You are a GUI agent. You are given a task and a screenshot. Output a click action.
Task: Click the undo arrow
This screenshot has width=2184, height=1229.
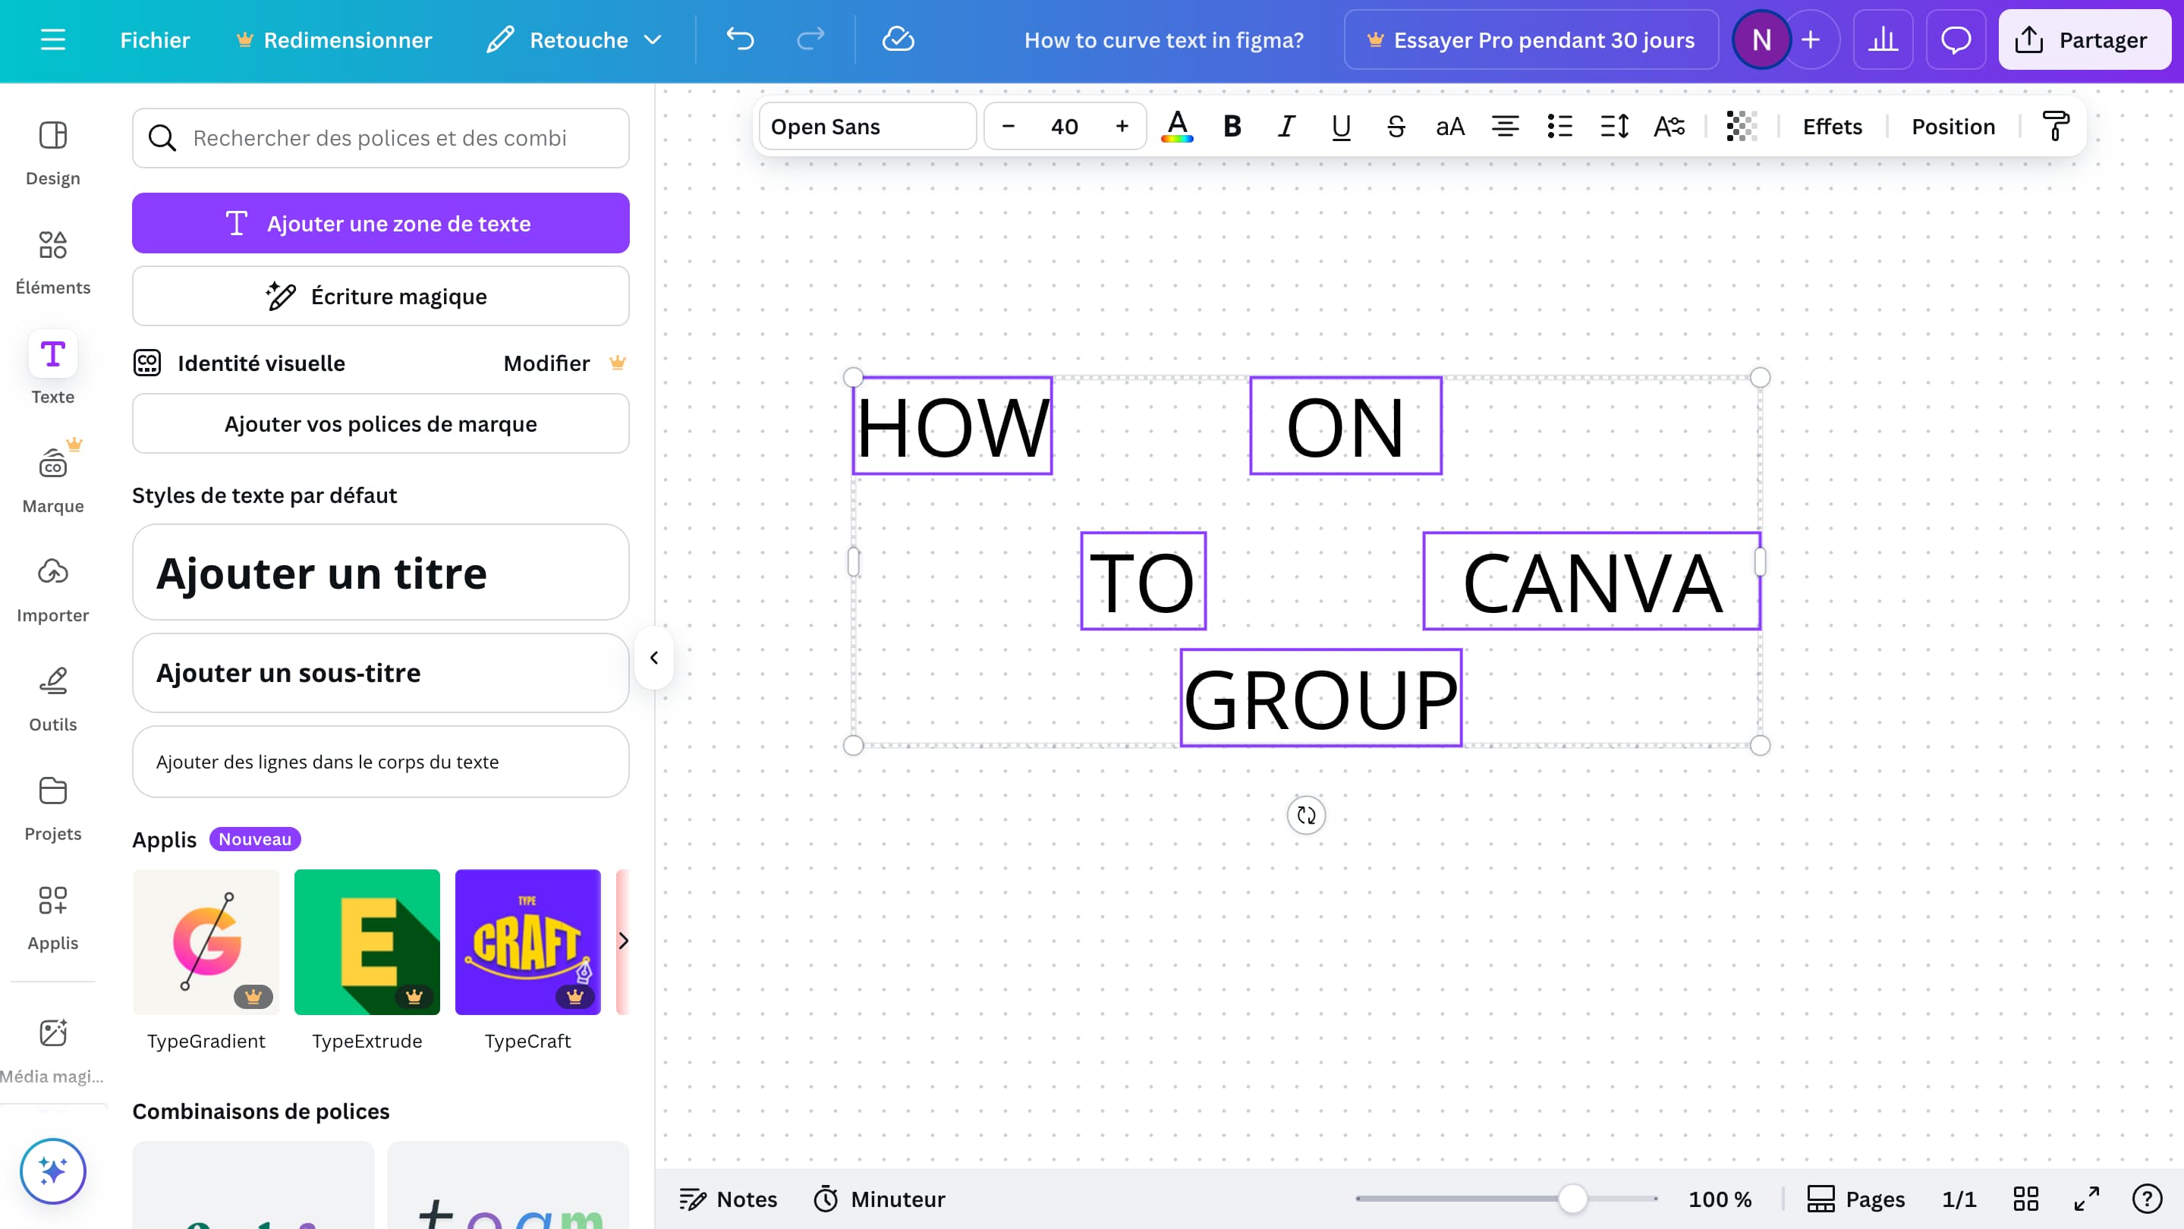(x=740, y=40)
